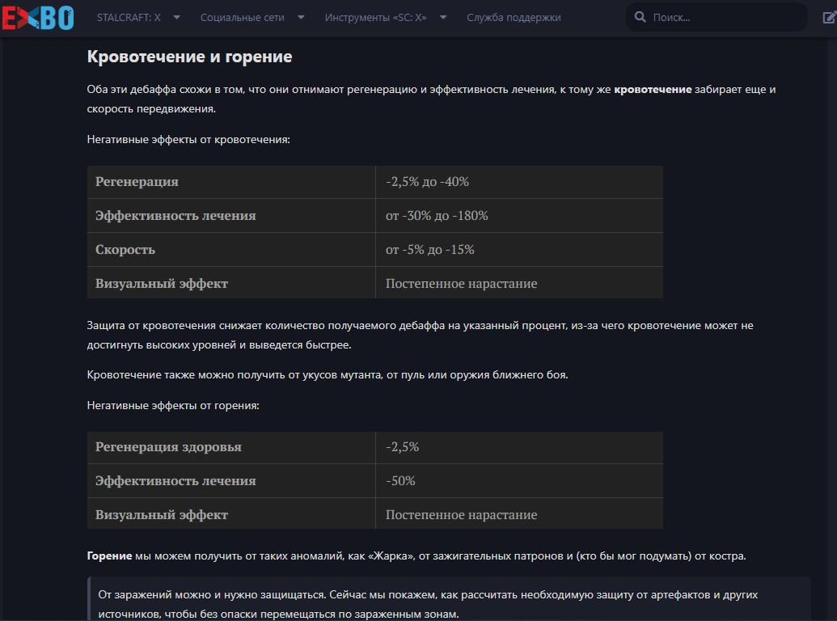Click the edit pencil icon at top right

[x=826, y=17]
